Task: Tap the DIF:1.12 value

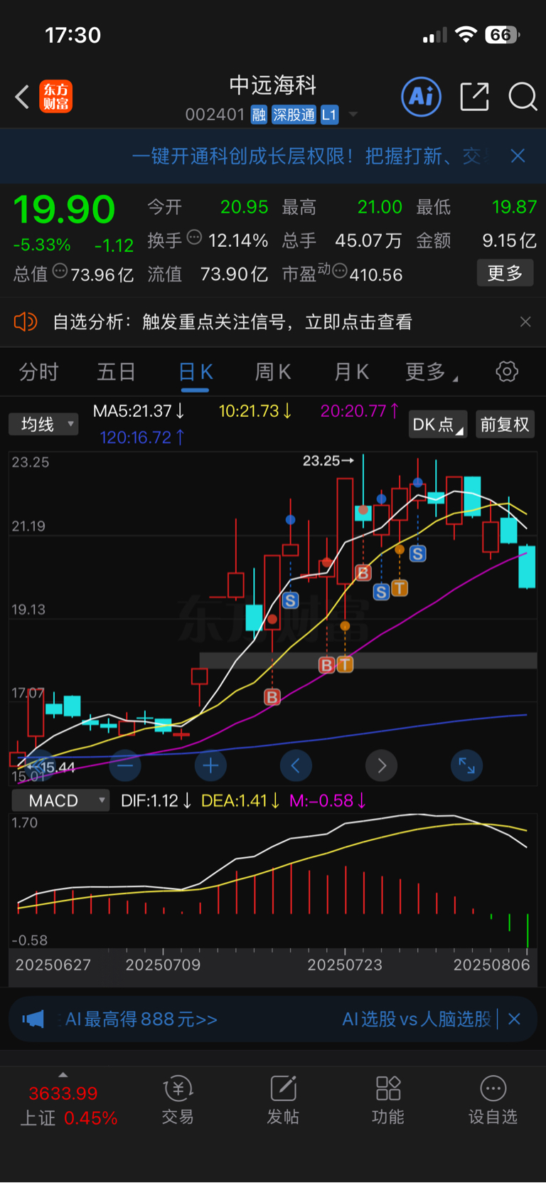Action: click(156, 800)
